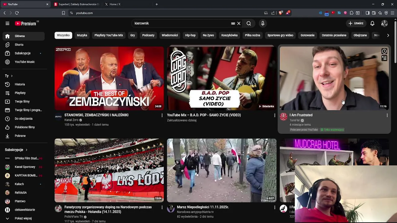Click the search input field

tap(181, 23)
